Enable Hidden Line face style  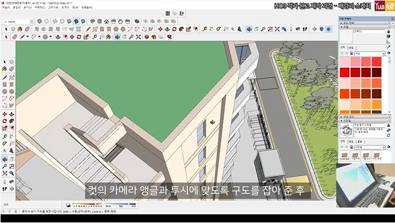tap(62, 22)
